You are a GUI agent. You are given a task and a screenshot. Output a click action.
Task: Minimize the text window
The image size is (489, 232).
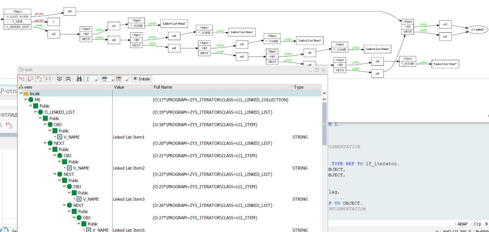311,70
